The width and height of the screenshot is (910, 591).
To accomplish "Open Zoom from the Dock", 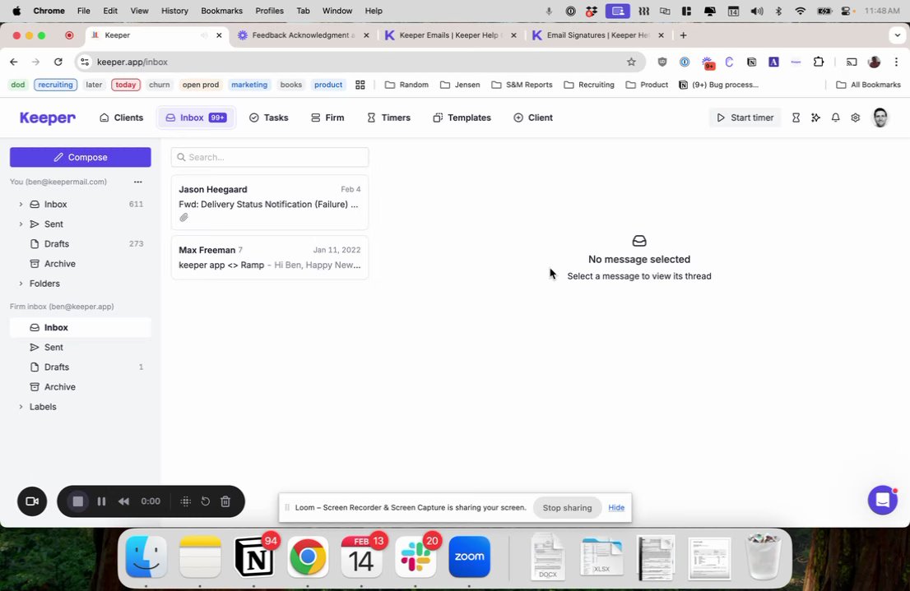I will (x=470, y=556).
